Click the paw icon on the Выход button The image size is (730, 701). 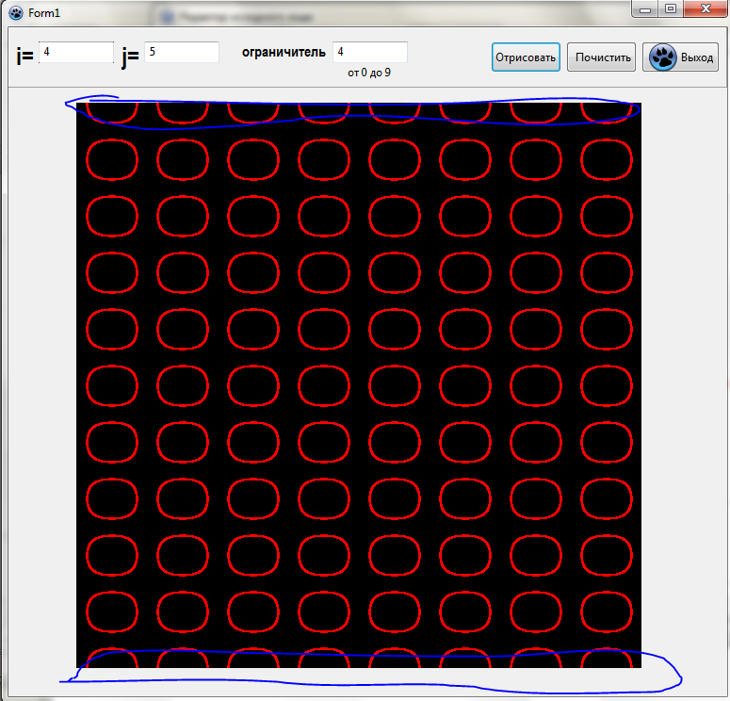[663, 57]
